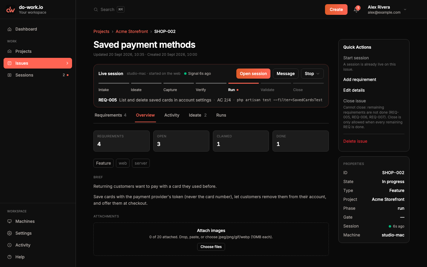Click the Start session quick action
The height and width of the screenshot is (267, 427).
pos(356,58)
